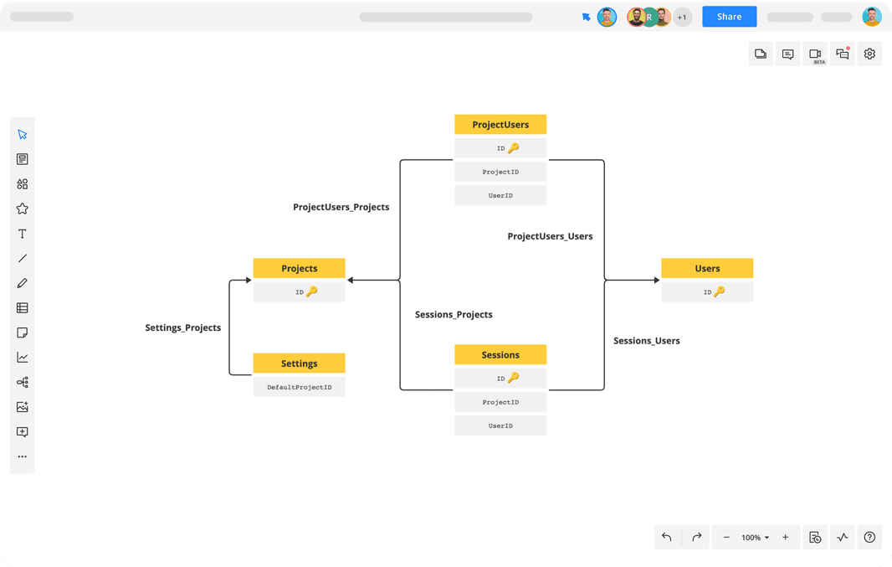
Task: Select the ProjectUsers table header
Action: point(500,125)
